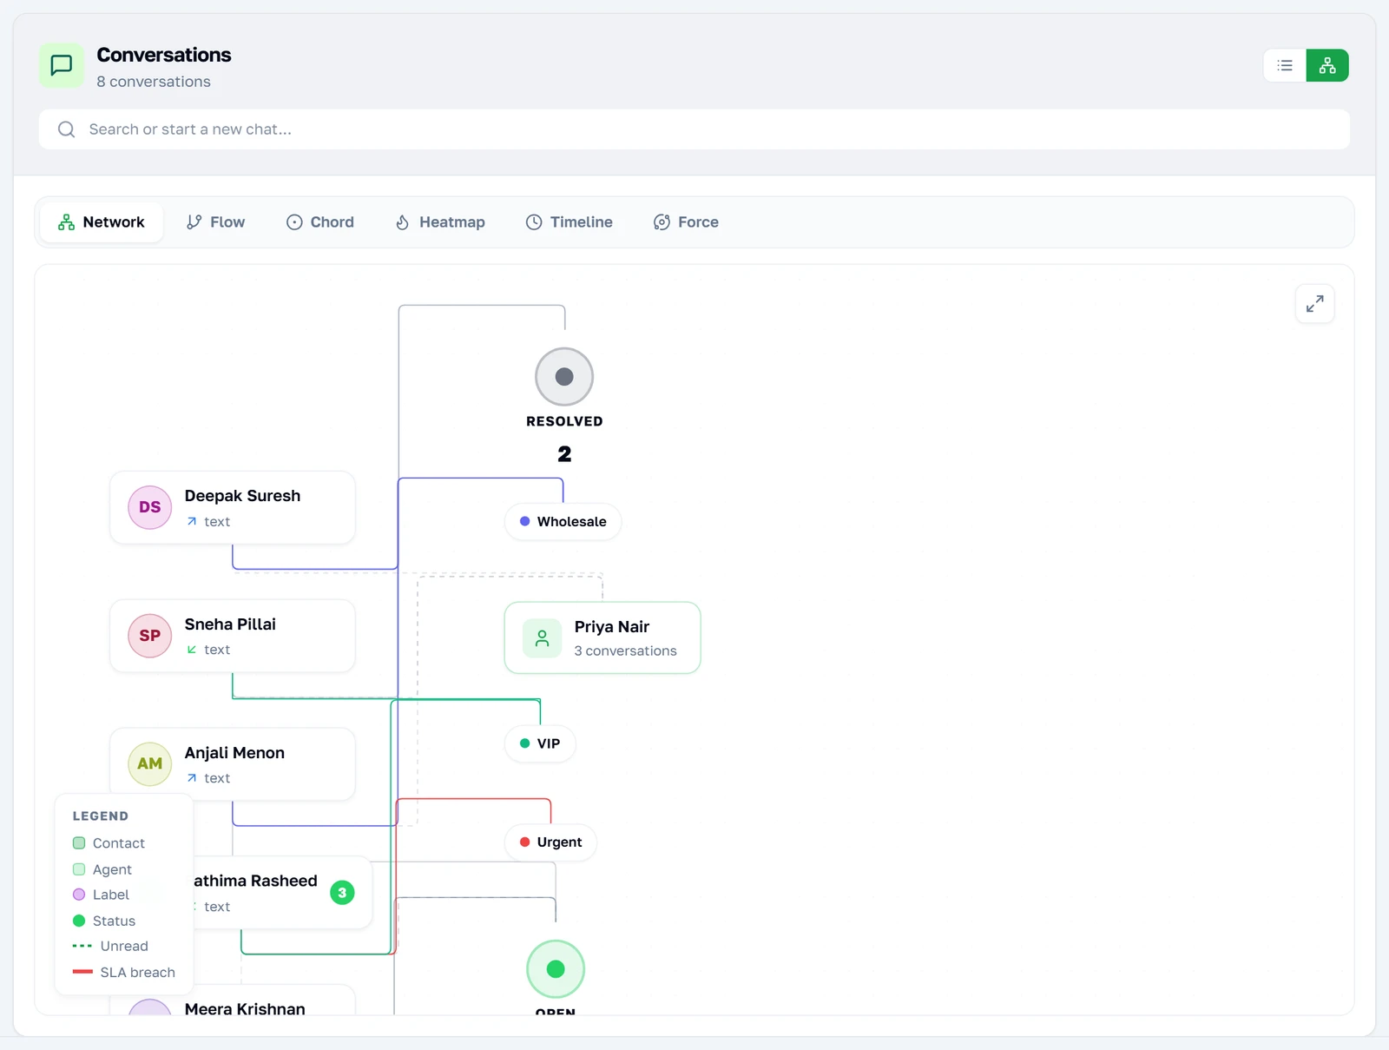1389x1050 pixels.
Task: Expand graph to fullscreen
Action: [1314, 304]
